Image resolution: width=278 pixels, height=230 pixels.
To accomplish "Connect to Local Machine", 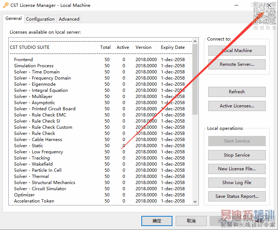I will pos(237,51).
